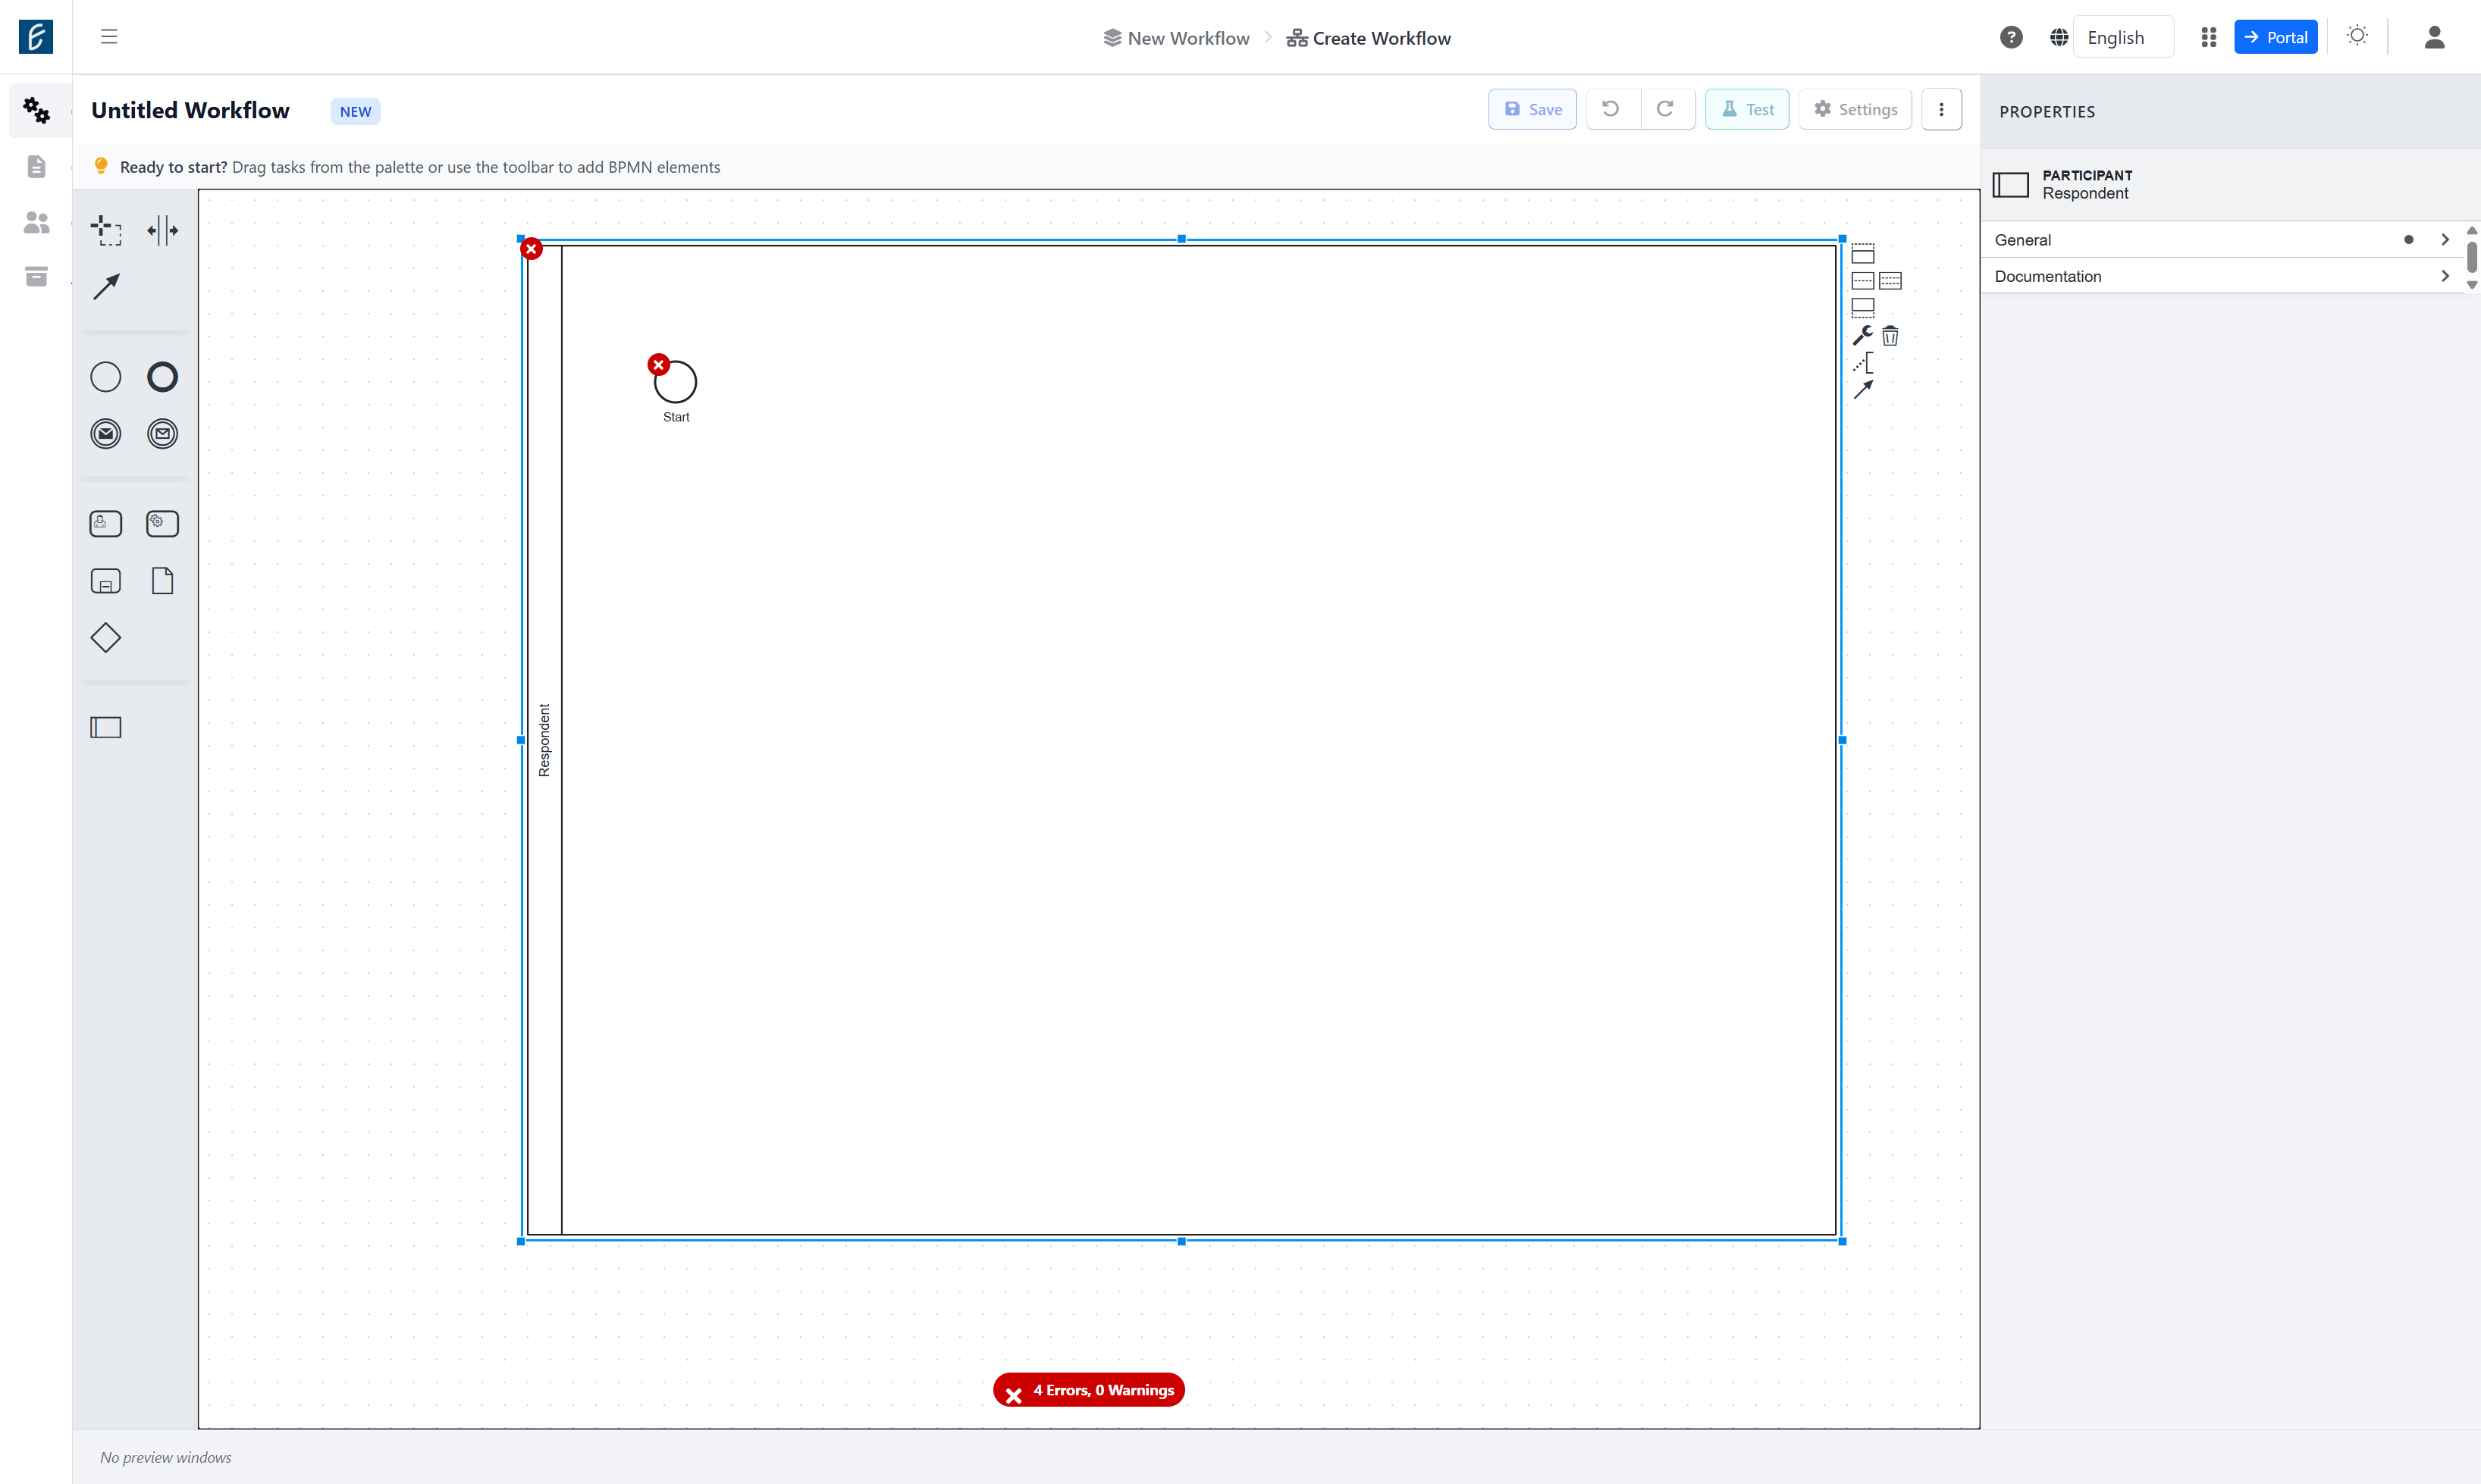2481x1484 pixels.
Task: Divide participant into two lanes
Action: (x=1863, y=281)
